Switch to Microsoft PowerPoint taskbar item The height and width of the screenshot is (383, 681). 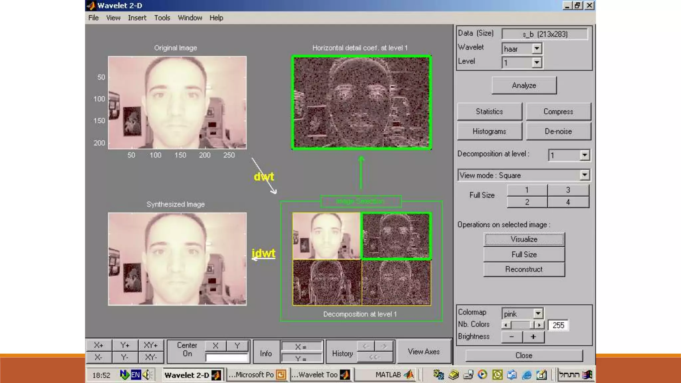(x=257, y=375)
